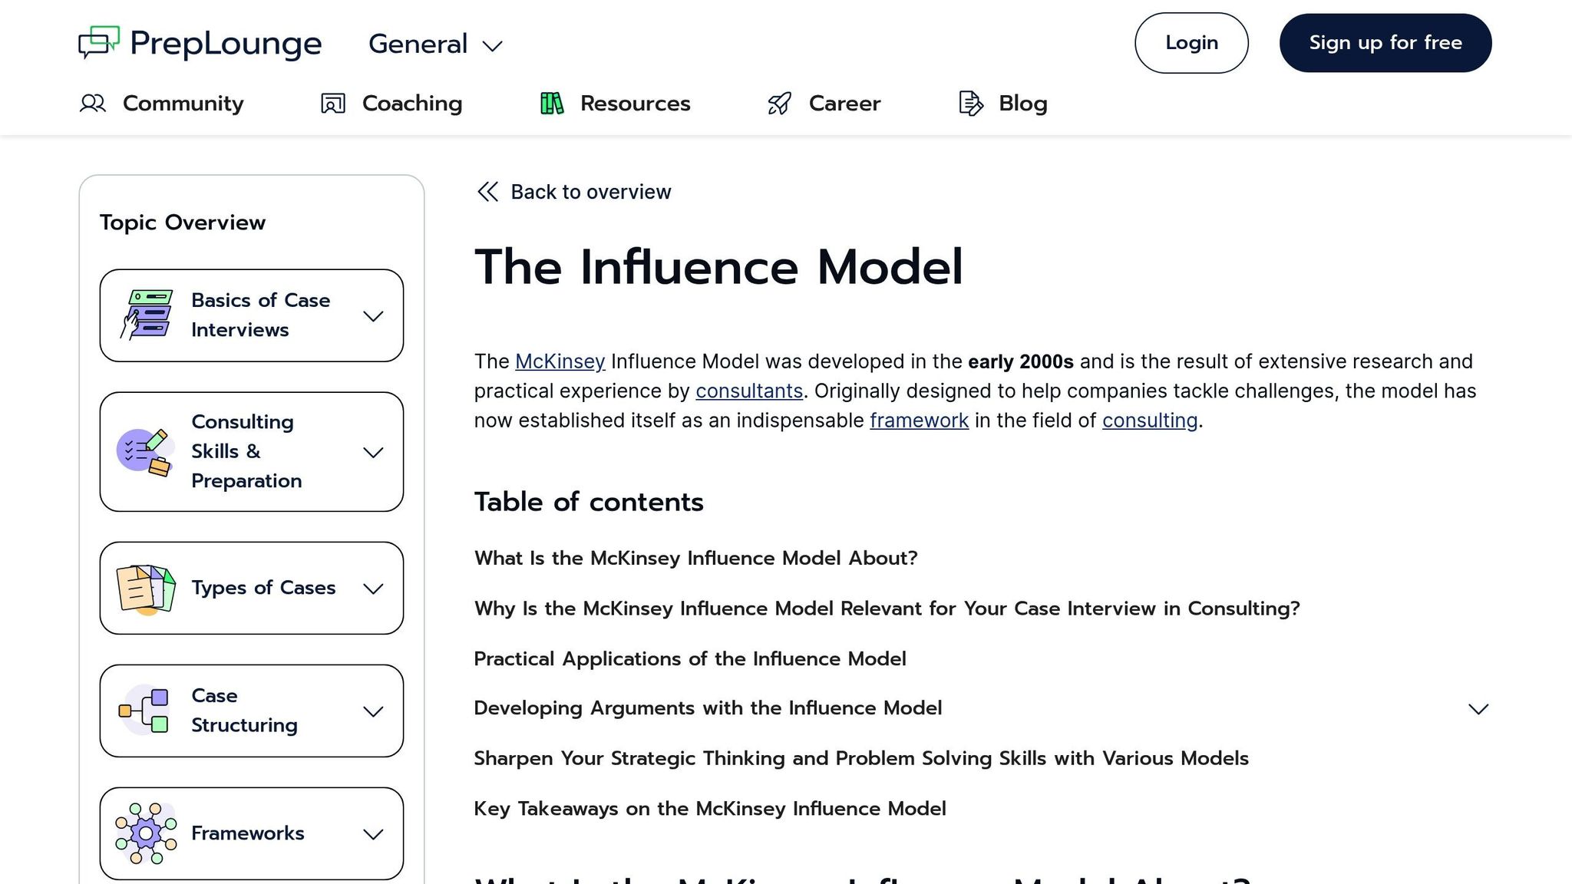1572x884 pixels.
Task: Click the Table of contents heading
Action: [589, 502]
